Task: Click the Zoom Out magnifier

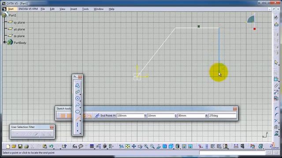Action: (152, 146)
